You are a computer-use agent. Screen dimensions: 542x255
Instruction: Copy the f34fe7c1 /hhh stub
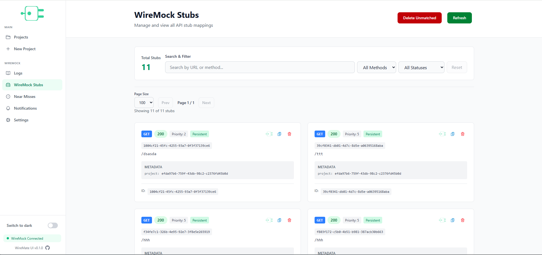[x=279, y=220]
